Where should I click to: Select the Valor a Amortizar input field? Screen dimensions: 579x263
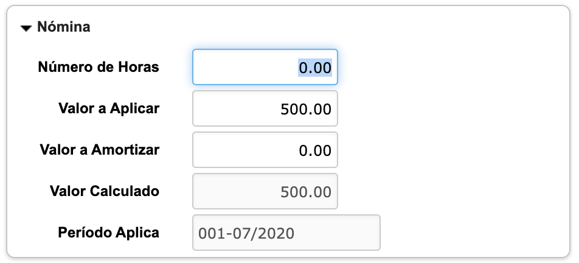coord(265,150)
